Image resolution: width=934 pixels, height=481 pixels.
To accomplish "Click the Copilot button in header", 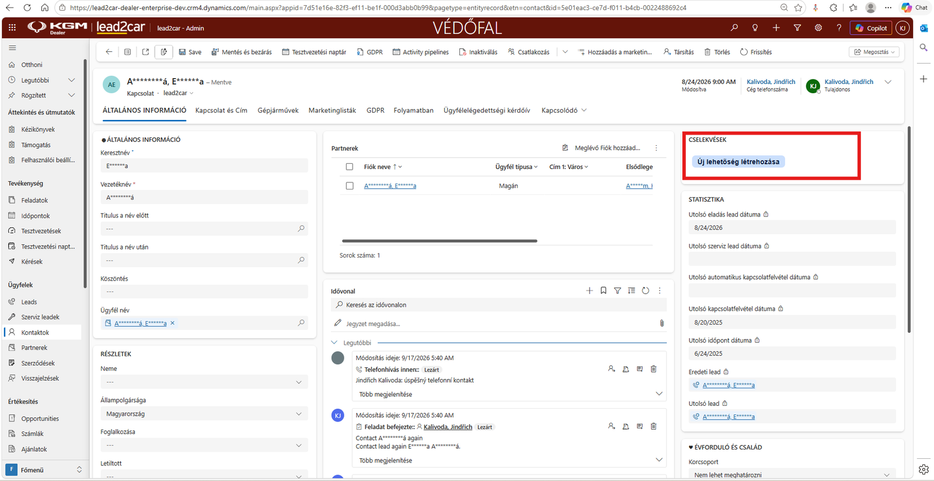I will click(x=871, y=28).
